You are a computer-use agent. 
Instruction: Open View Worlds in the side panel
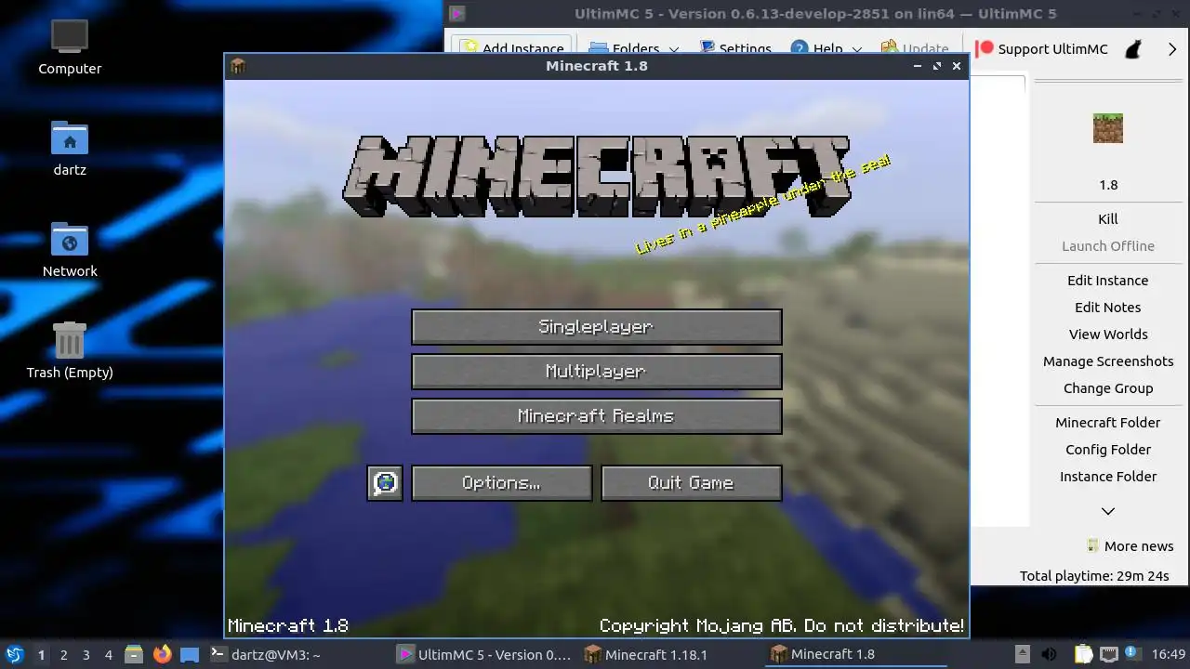(1108, 334)
